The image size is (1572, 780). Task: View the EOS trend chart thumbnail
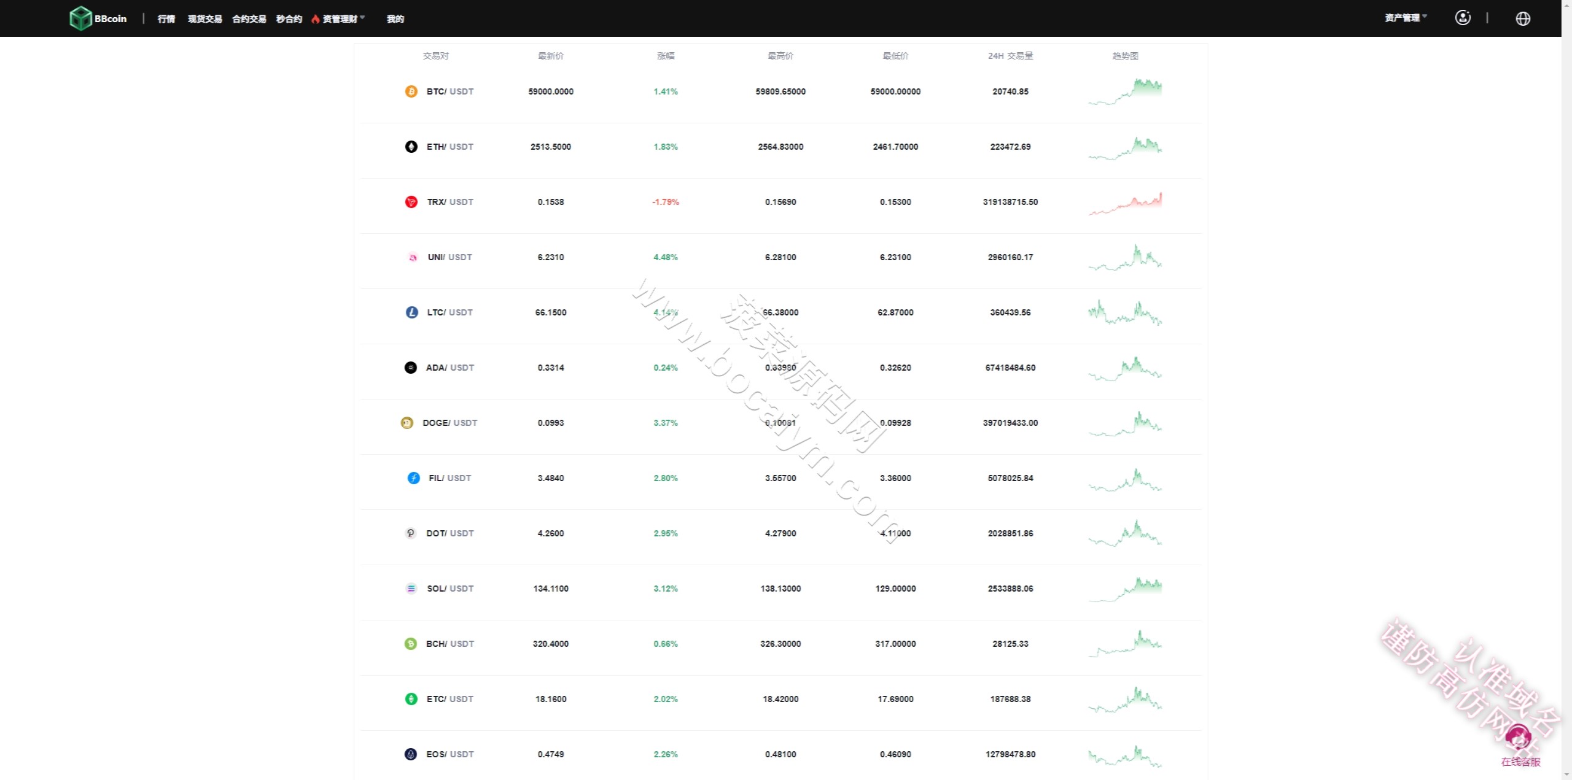[1125, 756]
